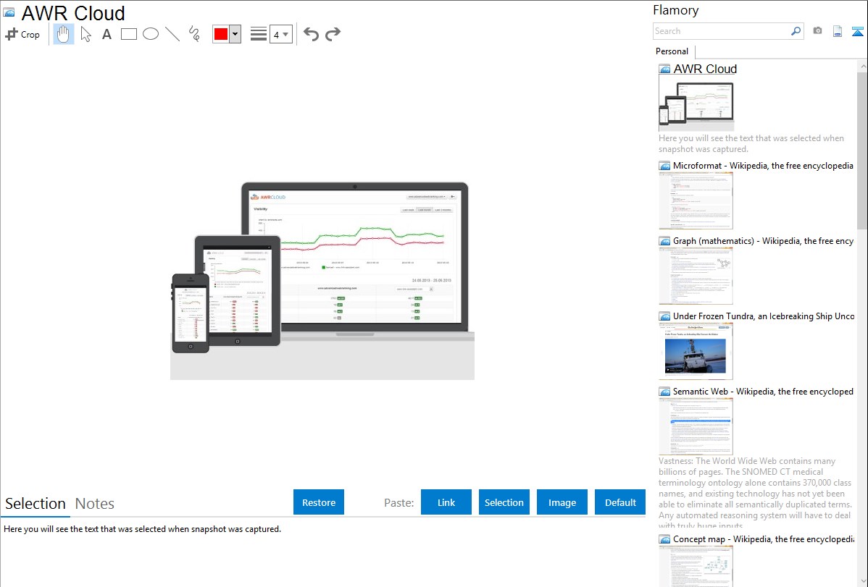This screenshot has height=587, width=868.
Task: Activate the hand pan tool
Action: point(64,34)
